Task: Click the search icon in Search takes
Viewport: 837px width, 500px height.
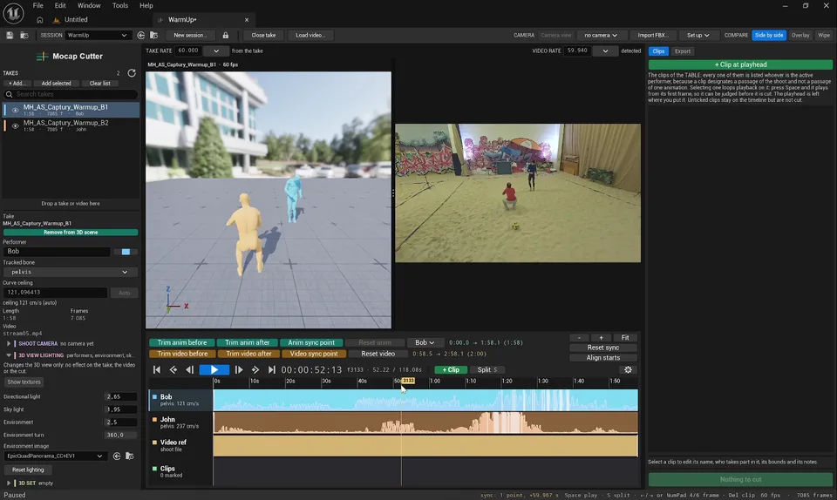Action: coord(9,94)
